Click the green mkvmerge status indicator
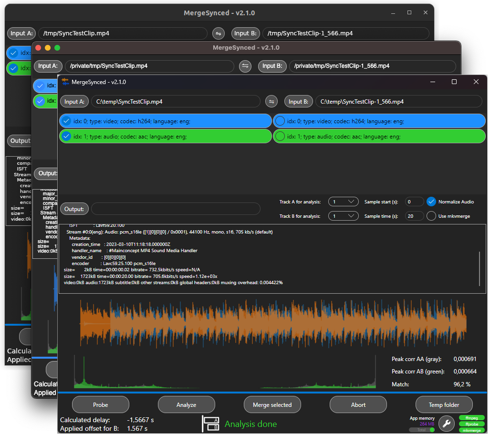490x436 pixels. [471, 430]
